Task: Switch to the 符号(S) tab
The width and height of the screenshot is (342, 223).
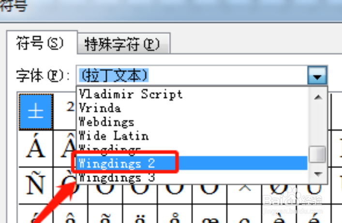Action: coord(42,42)
